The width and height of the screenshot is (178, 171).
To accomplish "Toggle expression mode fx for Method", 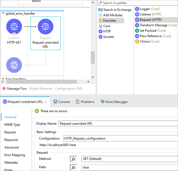I will pos(73,159).
